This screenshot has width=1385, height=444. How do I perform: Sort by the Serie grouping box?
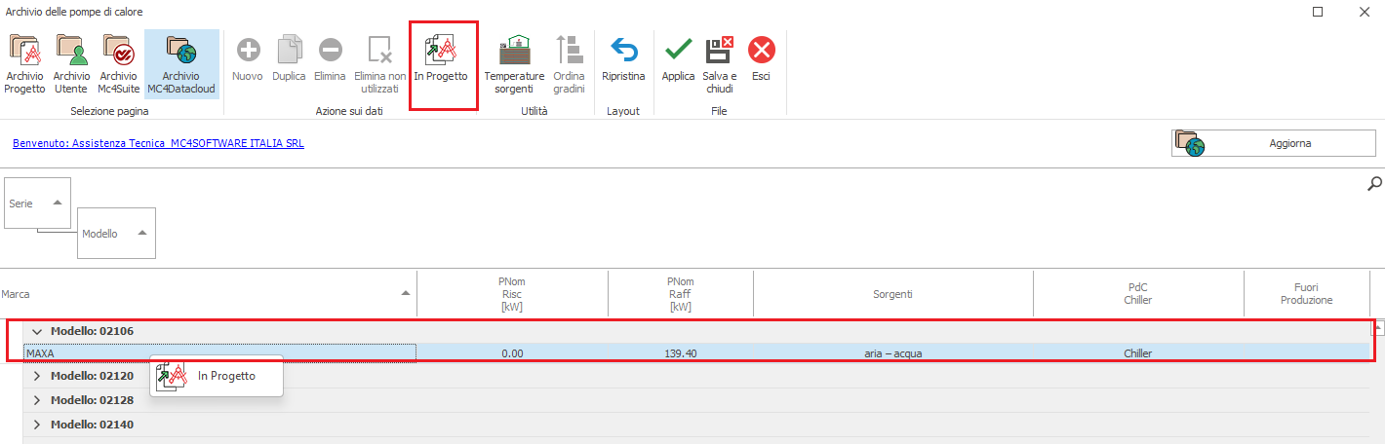tap(37, 203)
